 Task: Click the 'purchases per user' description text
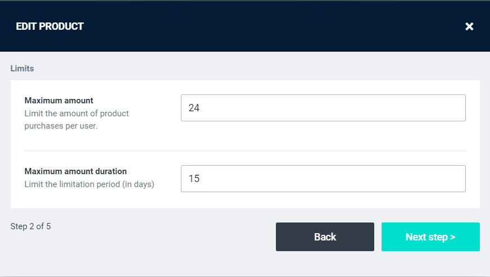61,126
